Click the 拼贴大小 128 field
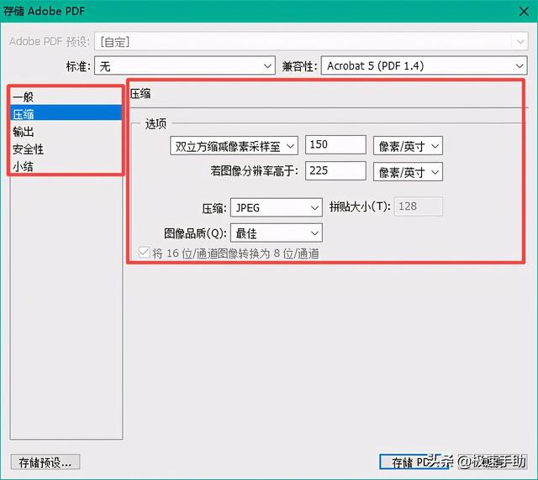The height and width of the screenshot is (480, 538). coord(419,206)
